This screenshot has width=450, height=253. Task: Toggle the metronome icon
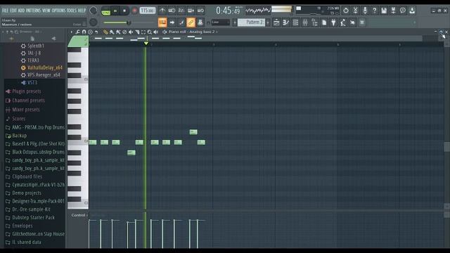click(162, 11)
